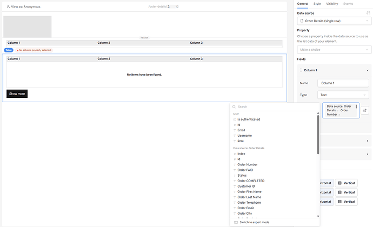Select Order Last Name in the data list
Screen dimensions: 373x227
coord(249,197)
